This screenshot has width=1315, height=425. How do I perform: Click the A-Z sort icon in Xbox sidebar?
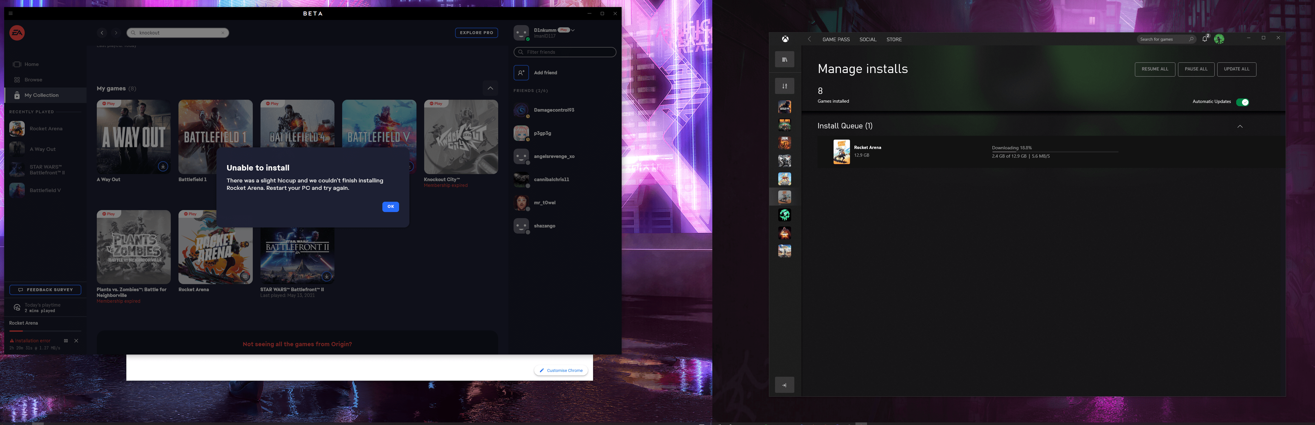click(784, 86)
